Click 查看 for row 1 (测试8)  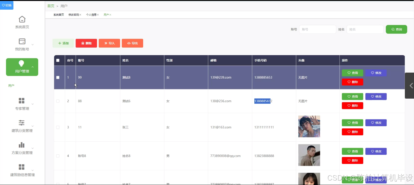[x=353, y=73]
